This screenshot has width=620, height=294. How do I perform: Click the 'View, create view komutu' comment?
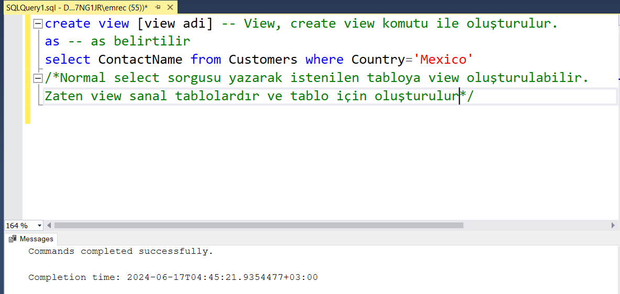pos(390,23)
